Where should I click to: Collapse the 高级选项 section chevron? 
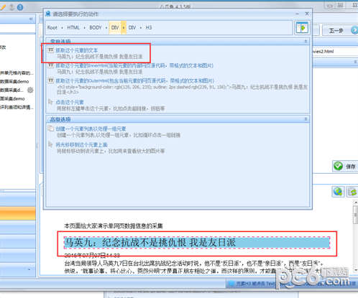click(x=306, y=119)
